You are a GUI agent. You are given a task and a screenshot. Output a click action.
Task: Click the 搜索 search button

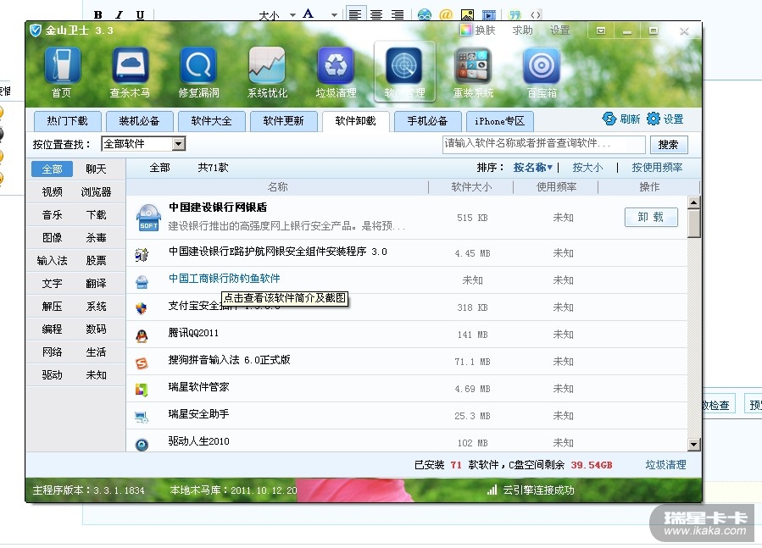tap(668, 144)
